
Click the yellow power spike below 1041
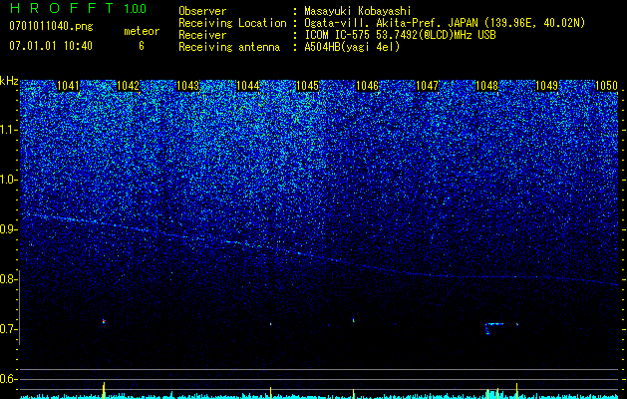[104, 390]
